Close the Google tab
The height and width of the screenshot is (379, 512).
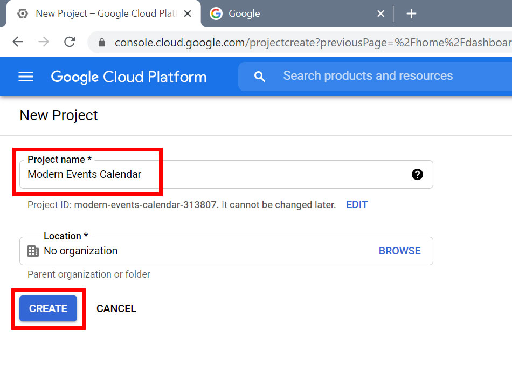pos(380,13)
